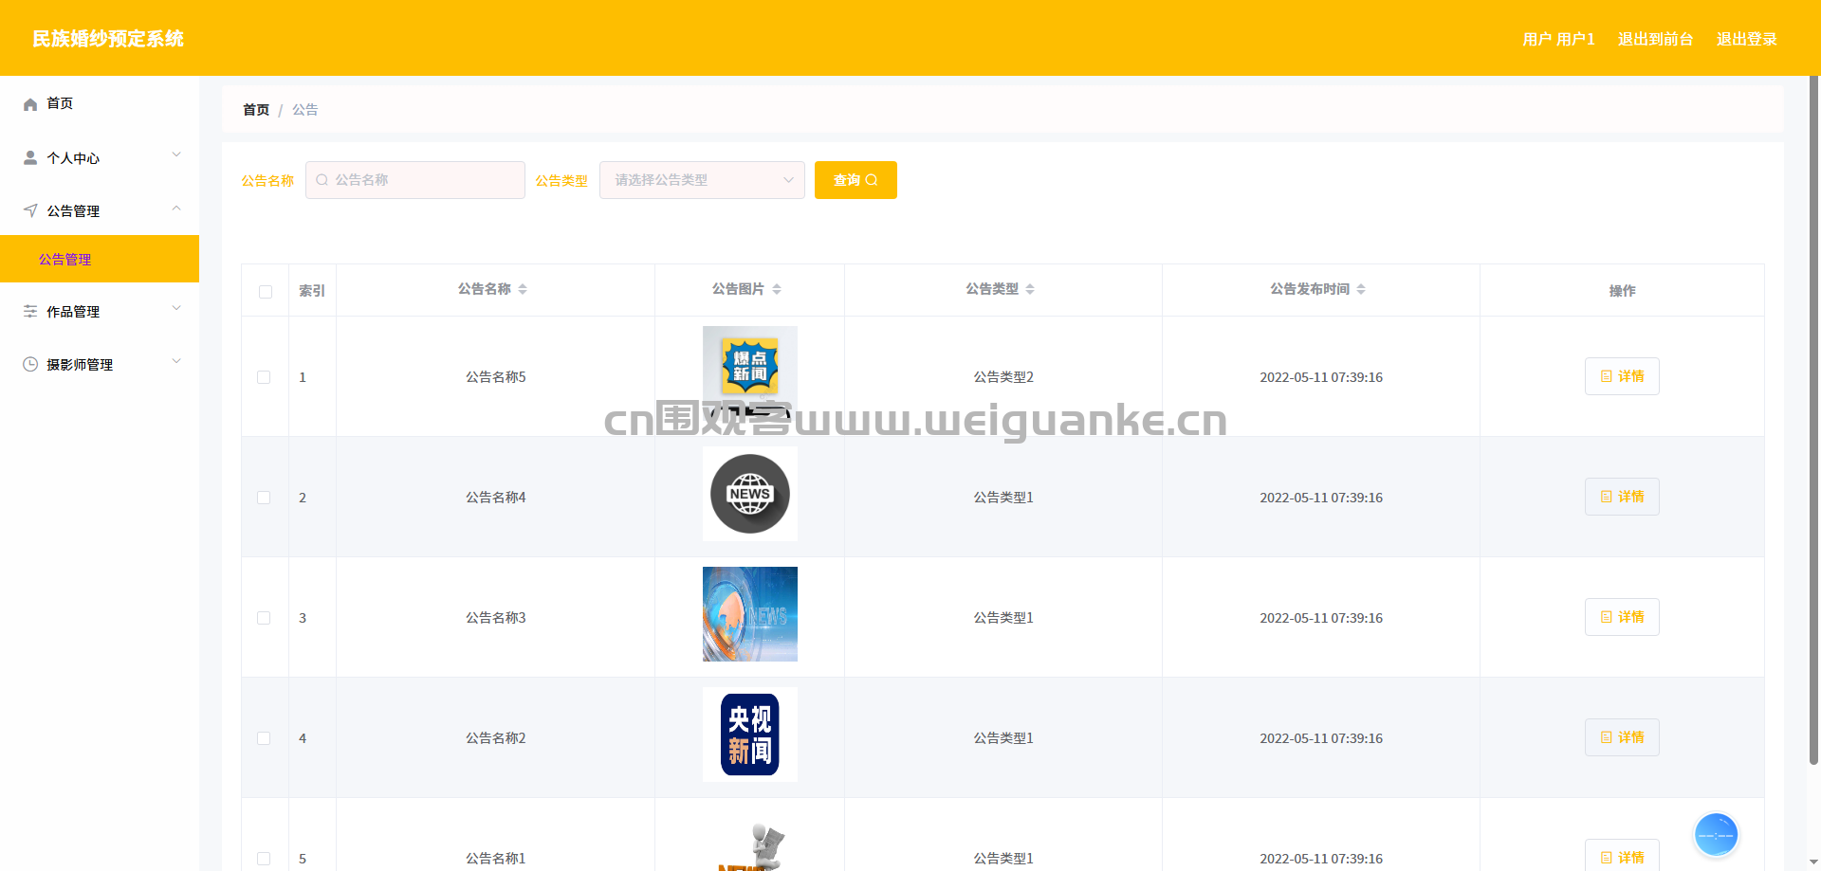Viewport: 1821px width, 871px height.
Task: Open the 公告名称4 NEWS globe image
Action: 750,494
